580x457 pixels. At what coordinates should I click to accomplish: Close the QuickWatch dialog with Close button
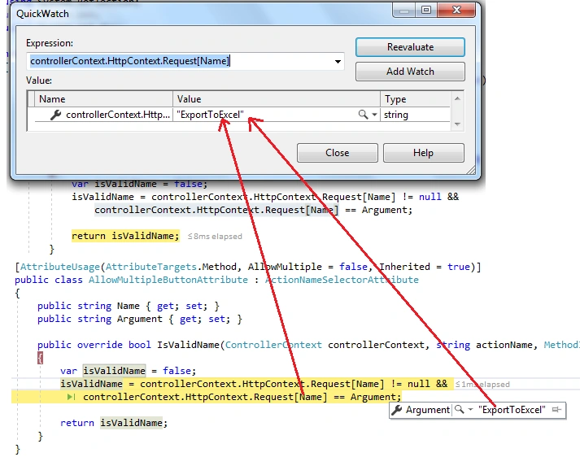coord(338,153)
